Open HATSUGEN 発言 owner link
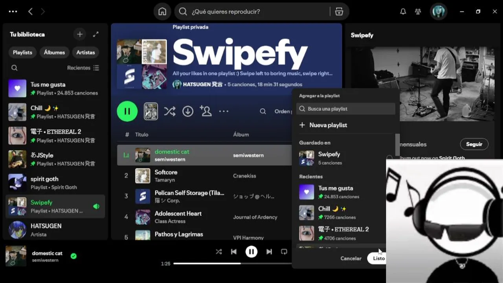 tap(203, 84)
